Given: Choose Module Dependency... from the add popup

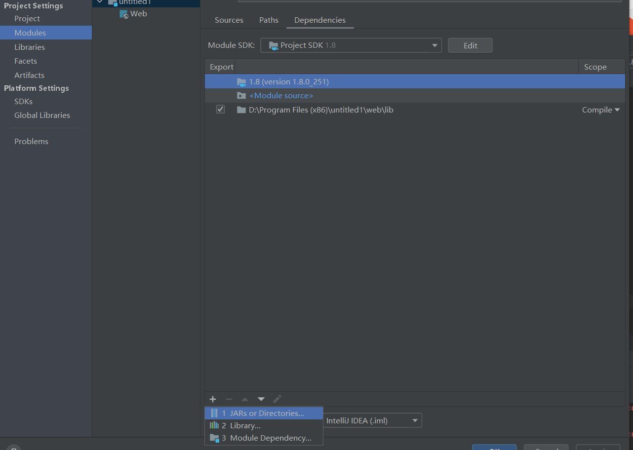Looking at the screenshot, I should [264, 438].
